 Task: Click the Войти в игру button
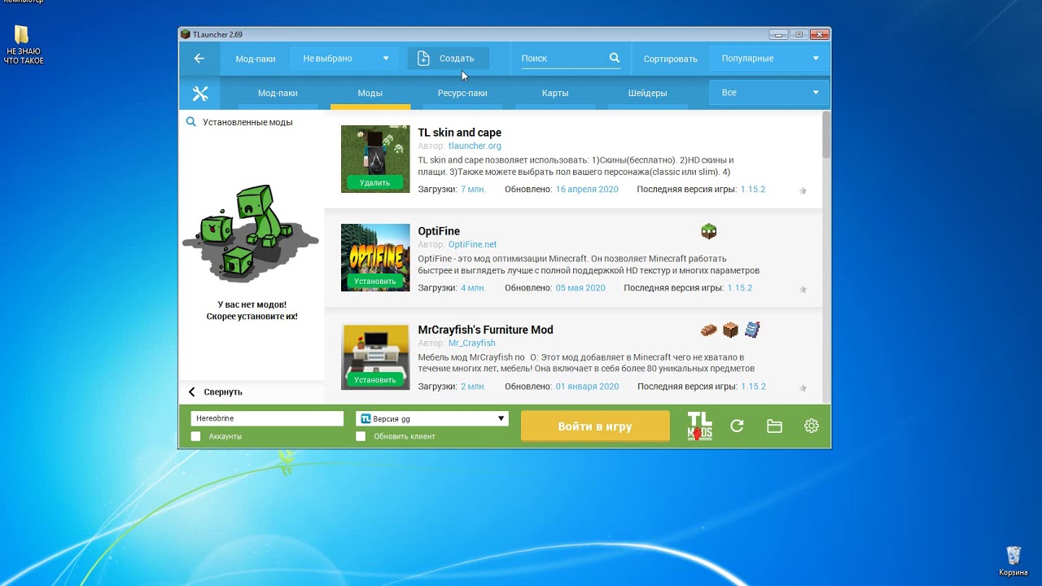tap(595, 426)
